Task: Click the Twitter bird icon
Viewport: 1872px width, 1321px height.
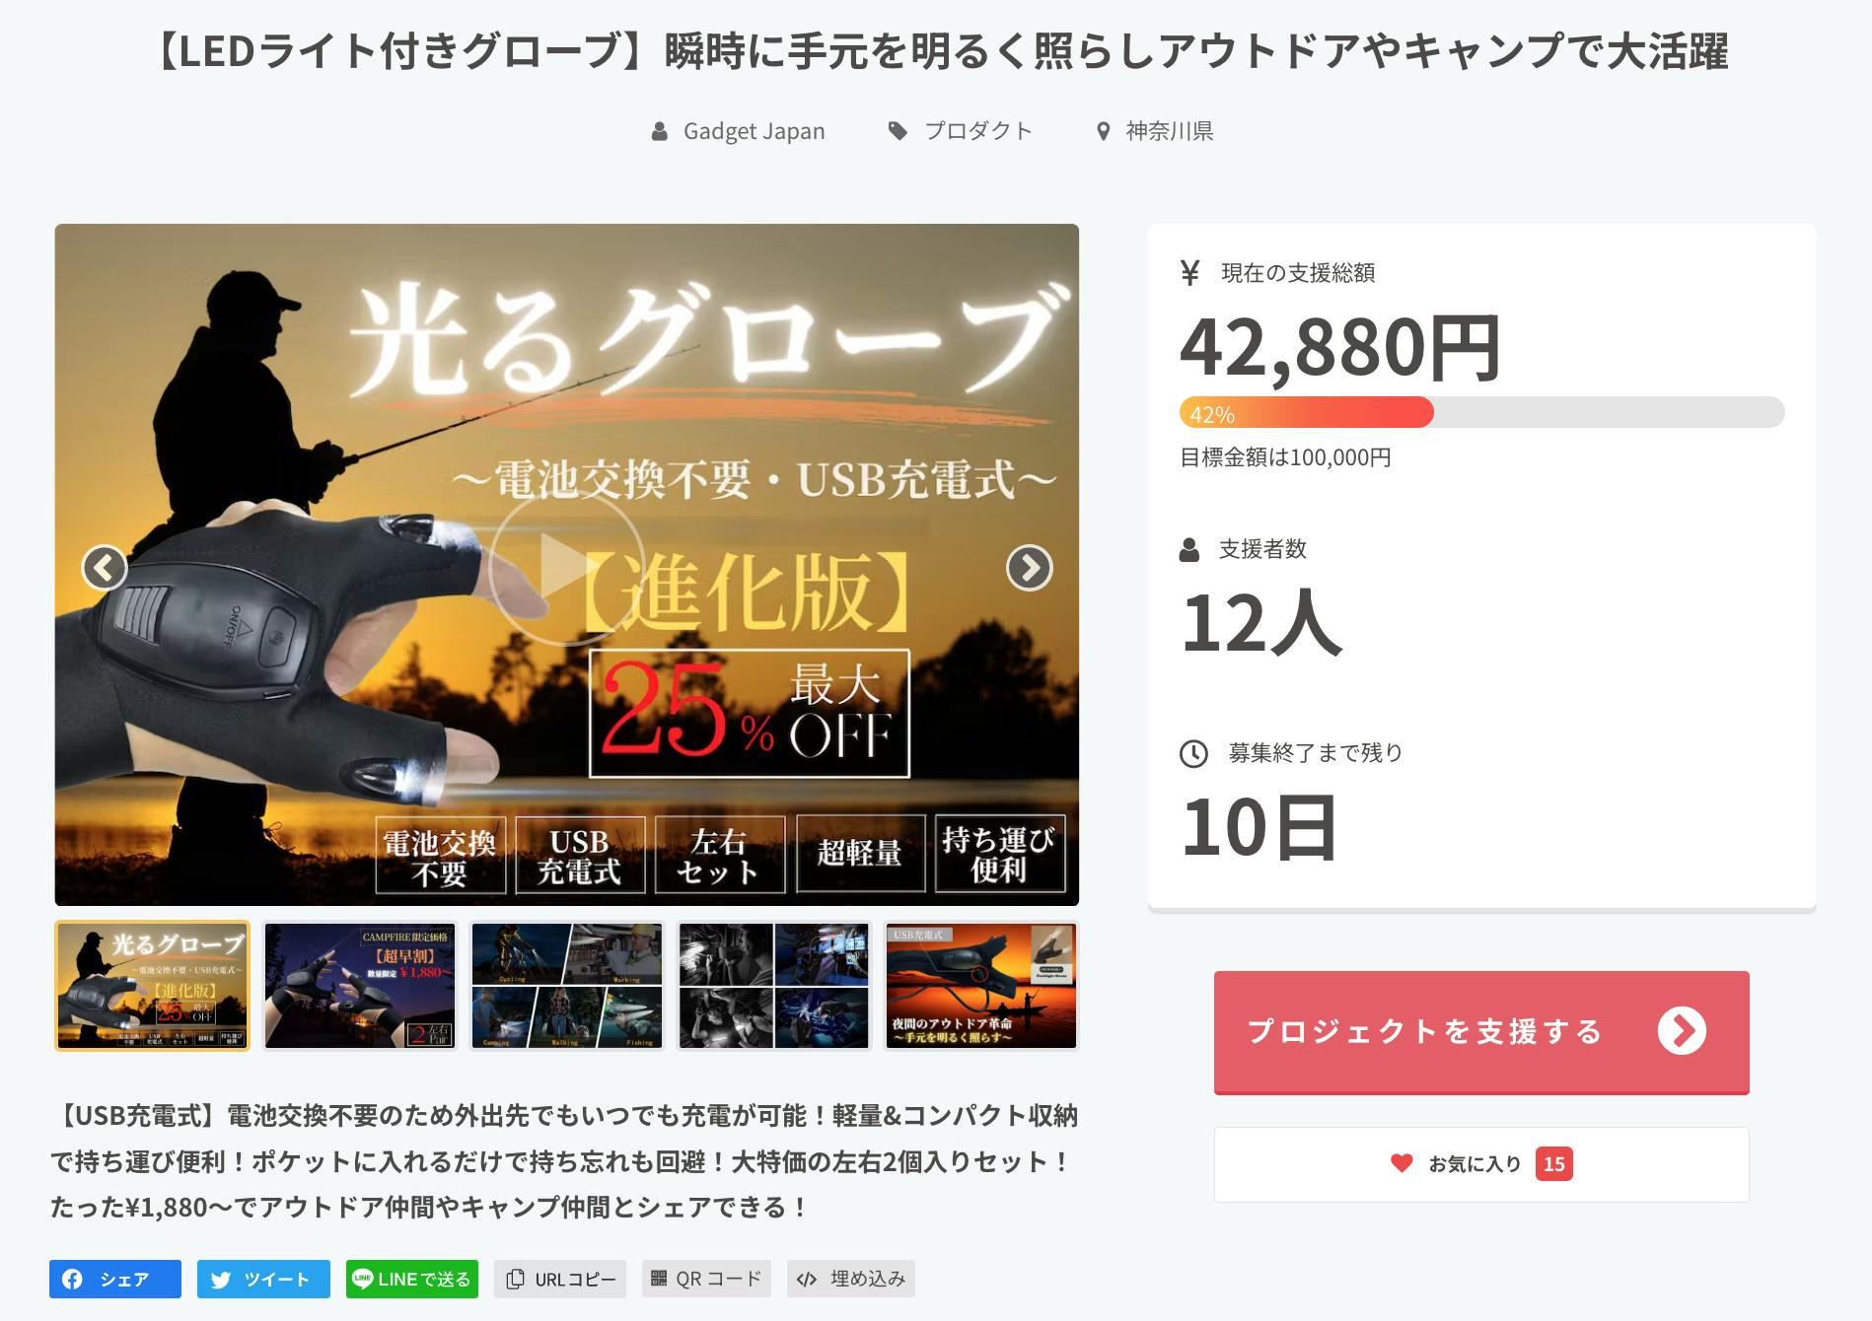Action: click(221, 1280)
